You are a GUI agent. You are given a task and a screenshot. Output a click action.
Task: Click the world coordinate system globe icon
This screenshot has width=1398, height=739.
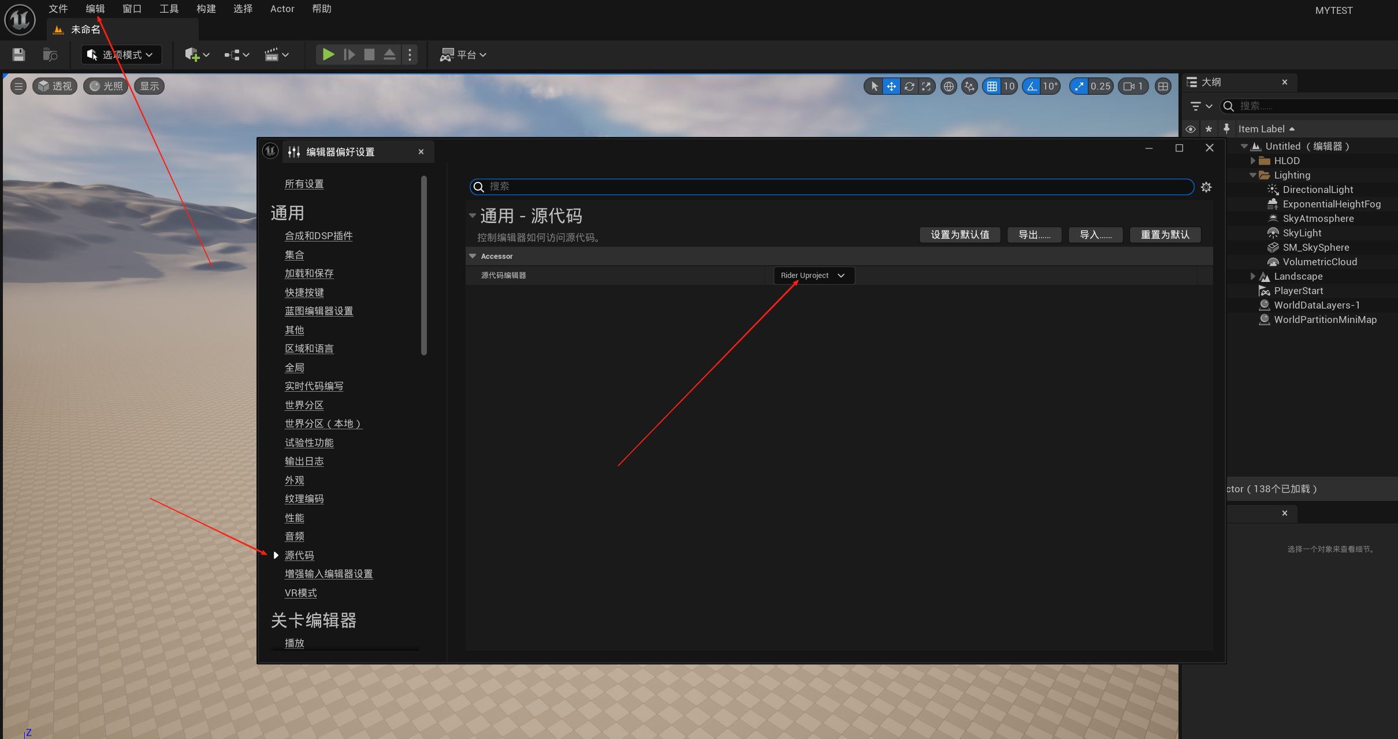pos(949,86)
